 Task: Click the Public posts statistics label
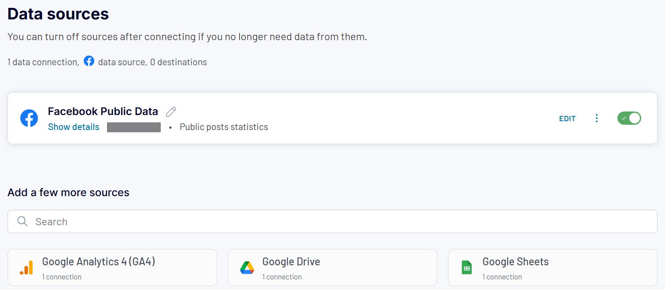click(x=224, y=126)
